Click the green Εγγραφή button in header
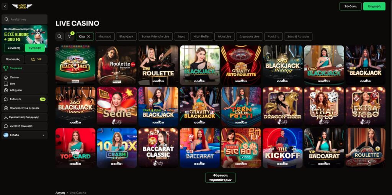Image resolution: width=392 pixels, height=195 pixels. coord(374,6)
